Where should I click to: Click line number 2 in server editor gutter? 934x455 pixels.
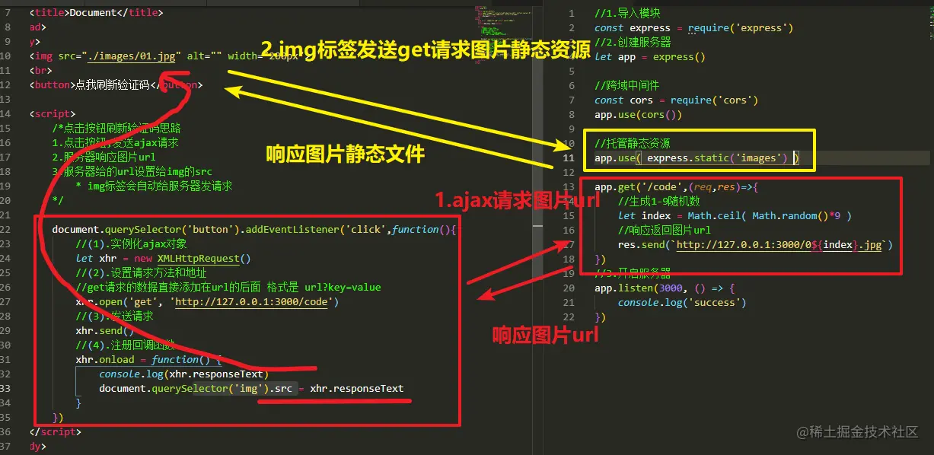point(570,27)
